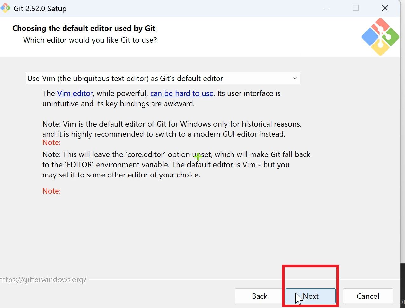Image resolution: width=405 pixels, height=308 pixels.
Task: Close the Git Setup window
Action: [385, 8]
